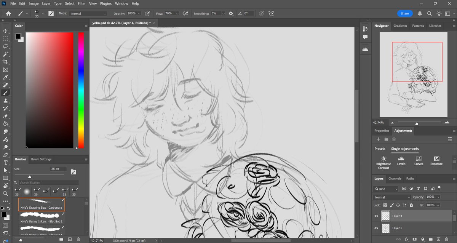Select the Zoom tool
The width and height of the screenshot is (457, 243).
[x=5, y=193]
